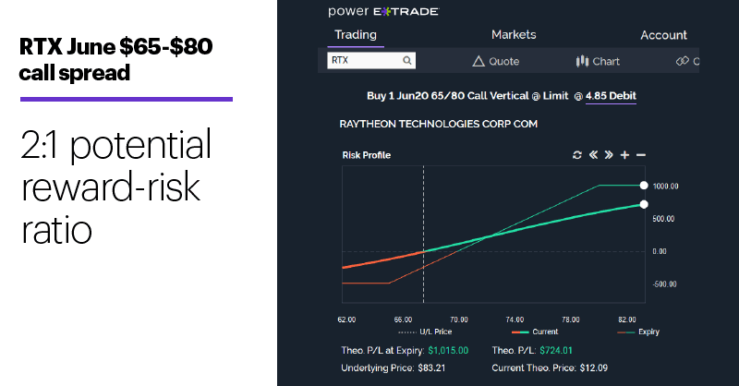Image resolution: width=739 pixels, height=386 pixels.
Task: Zoom out the Risk Profile with minus
Action: 641,155
